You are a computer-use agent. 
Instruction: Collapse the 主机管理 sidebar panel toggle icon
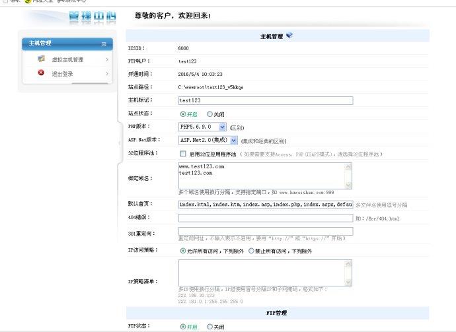click(x=104, y=44)
